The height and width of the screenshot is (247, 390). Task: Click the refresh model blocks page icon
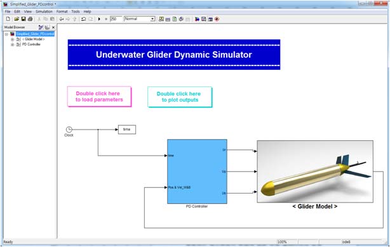coord(175,19)
